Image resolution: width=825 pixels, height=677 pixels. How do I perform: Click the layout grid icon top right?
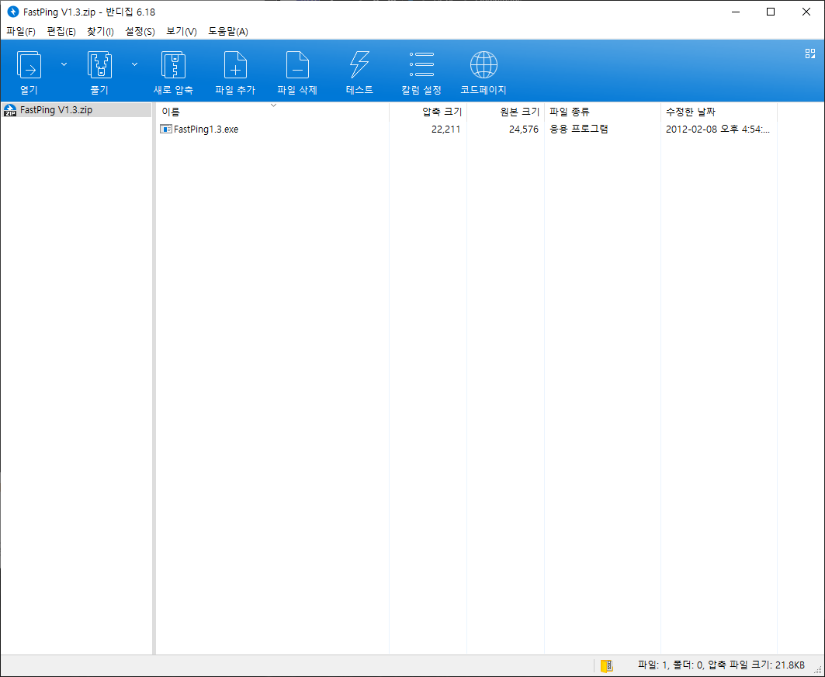click(x=810, y=53)
